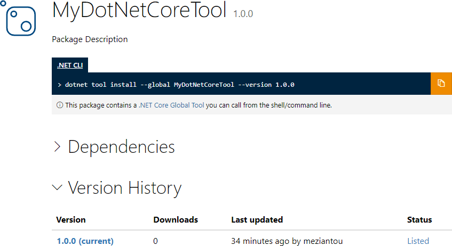Click the 1.0.0 version label beside title
Viewport: 452px width, 246px height.
click(243, 14)
